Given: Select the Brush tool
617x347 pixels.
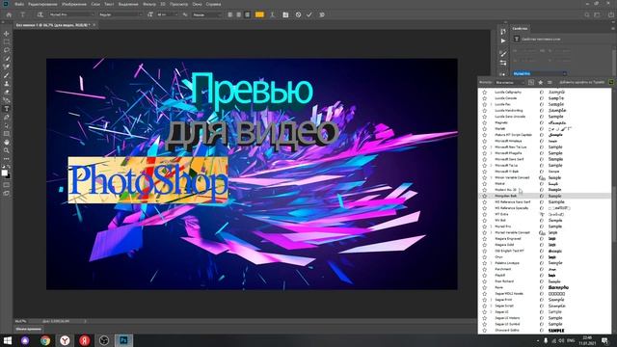Looking at the screenshot, I should [x=7, y=75].
